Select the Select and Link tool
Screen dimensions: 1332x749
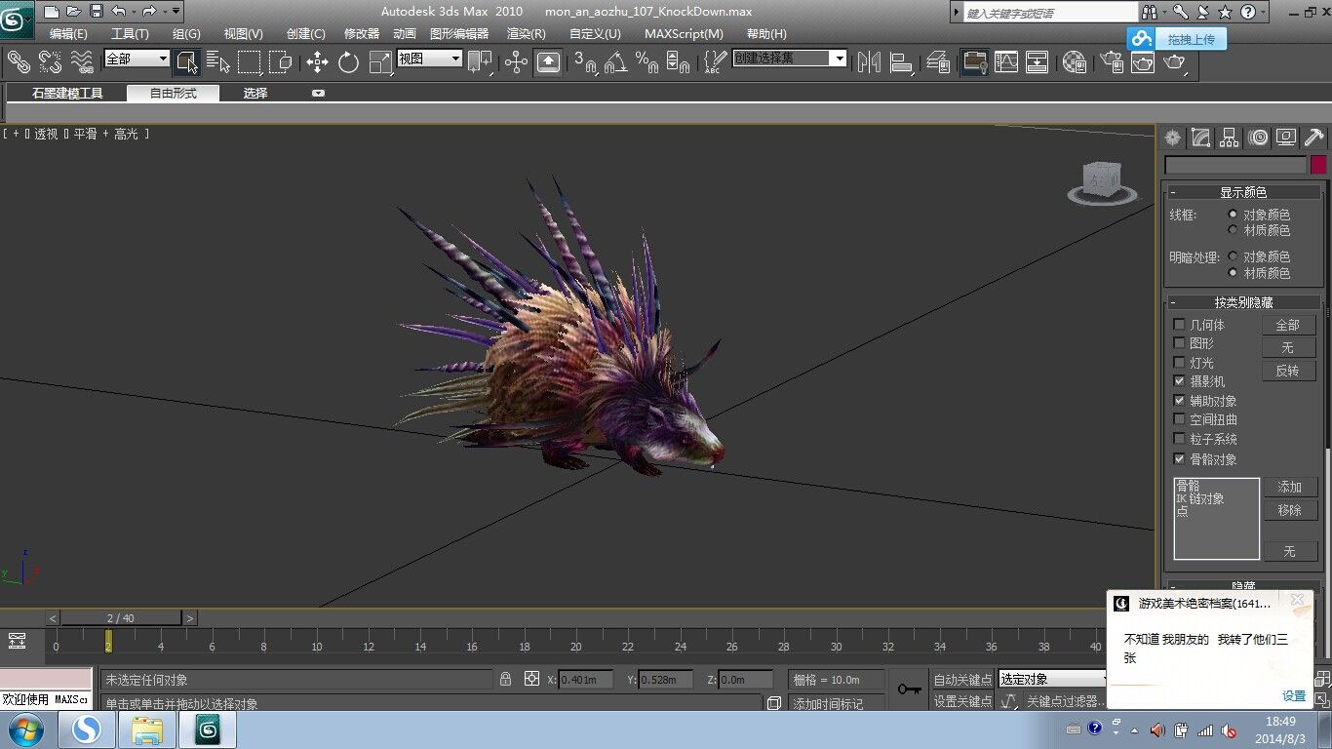(x=20, y=61)
